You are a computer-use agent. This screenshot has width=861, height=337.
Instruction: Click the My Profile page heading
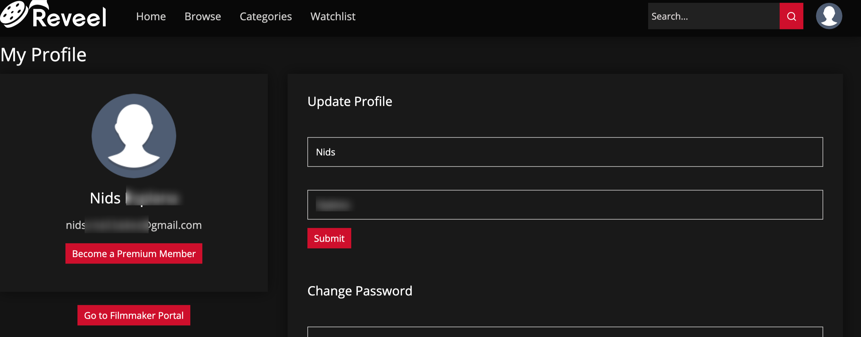click(x=44, y=55)
